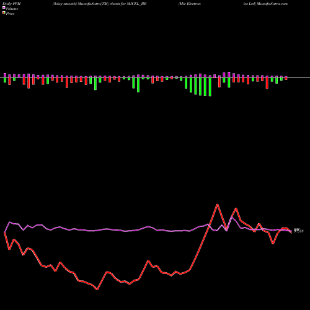Select the 'Price' legend label
This screenshot has width=310, height=310.
point(10,14)
